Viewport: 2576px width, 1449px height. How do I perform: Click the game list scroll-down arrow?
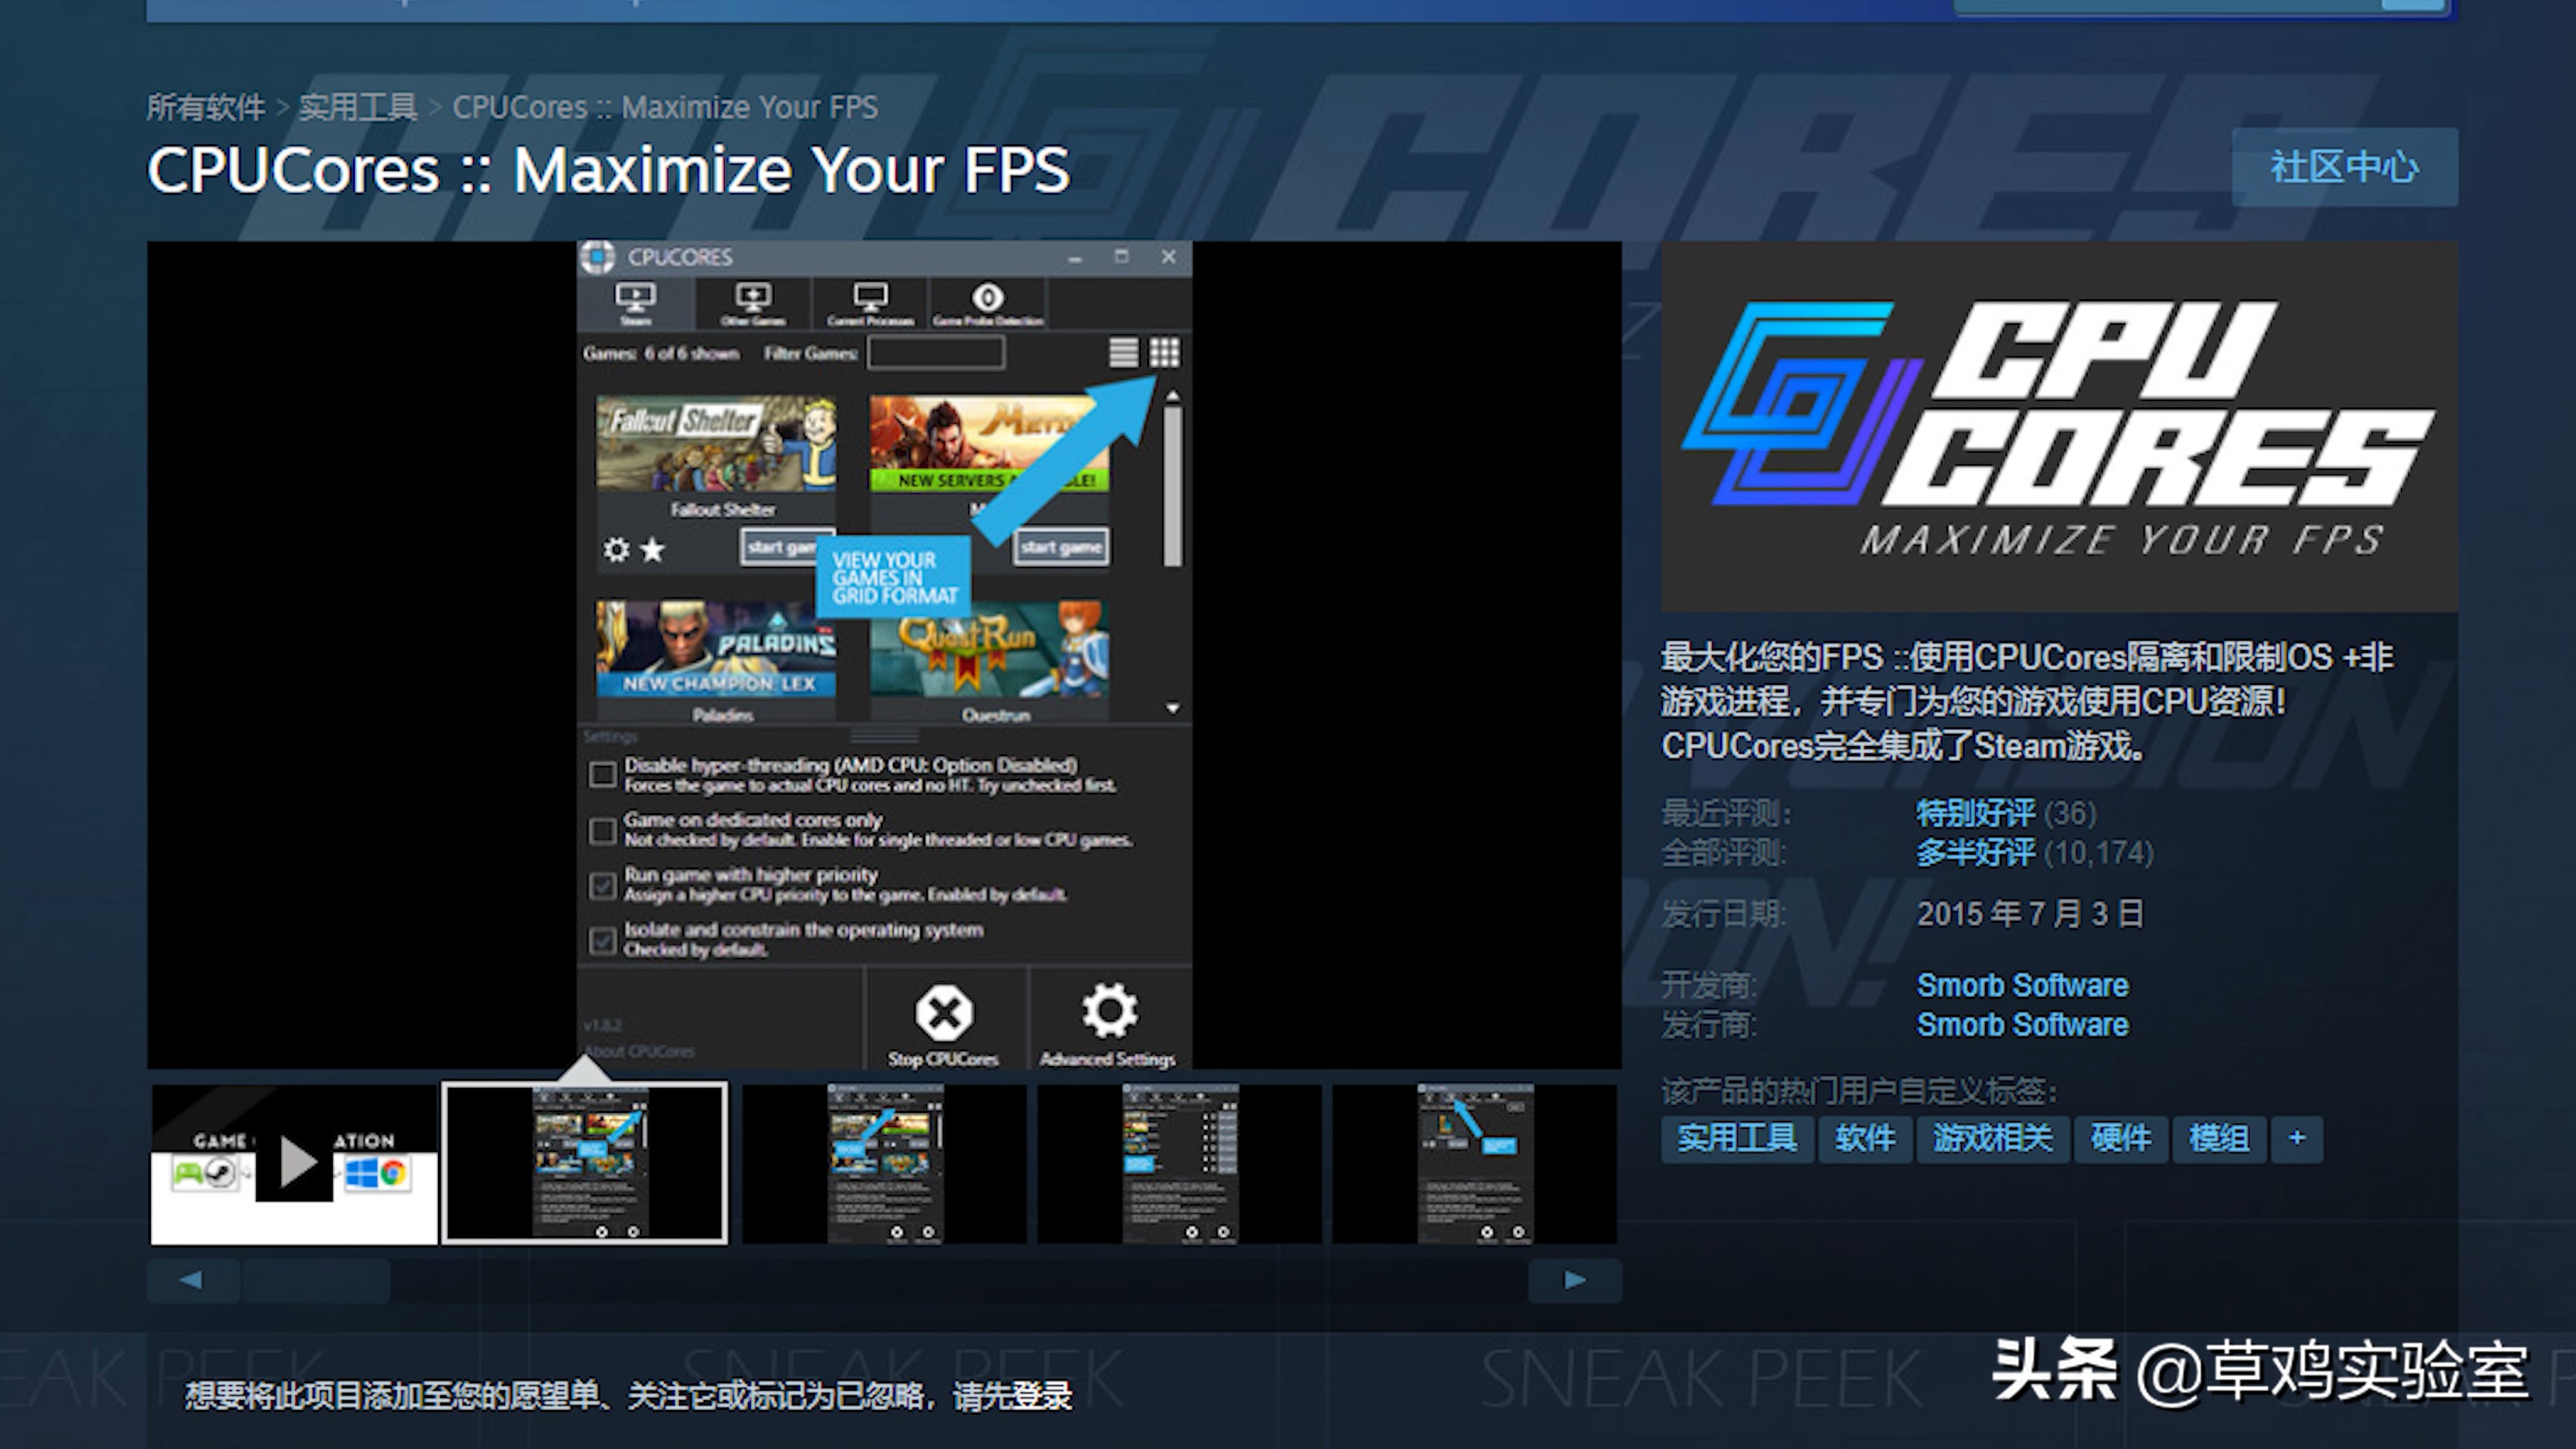(x=1173, y=708)
